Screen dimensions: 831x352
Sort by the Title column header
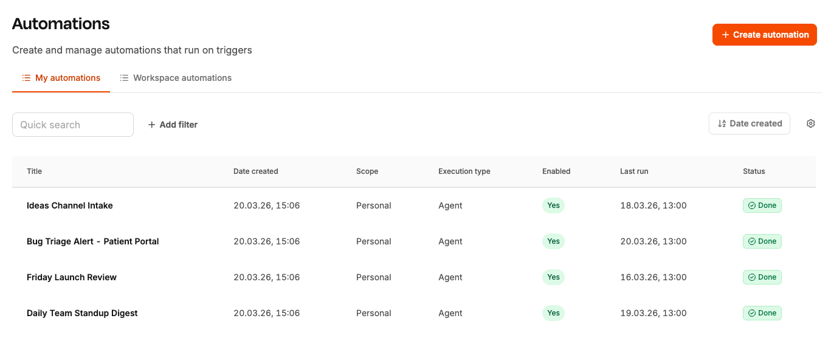click(35, 171)
